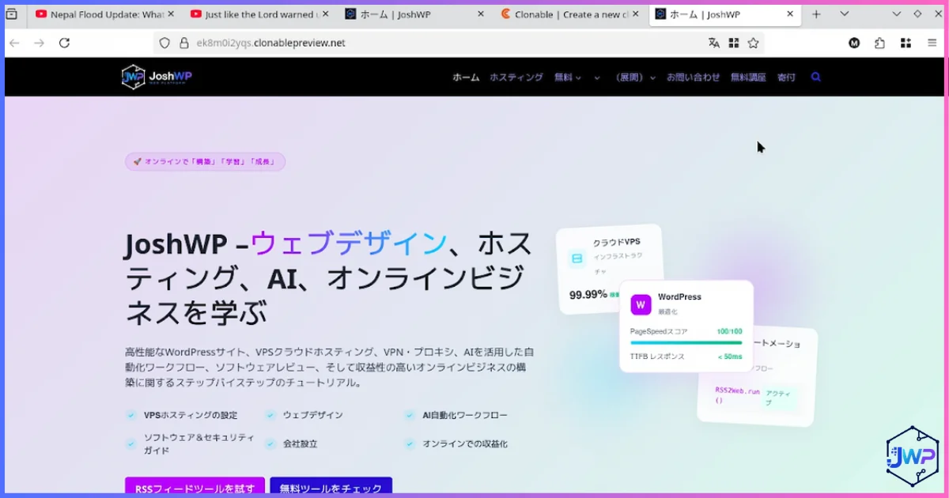Go back with the browser back arrow
This screenshot has height=498, width=949.
click(14, 43)
